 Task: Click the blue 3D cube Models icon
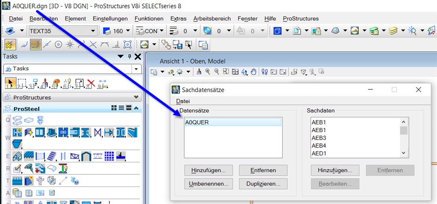pos(278,31)
